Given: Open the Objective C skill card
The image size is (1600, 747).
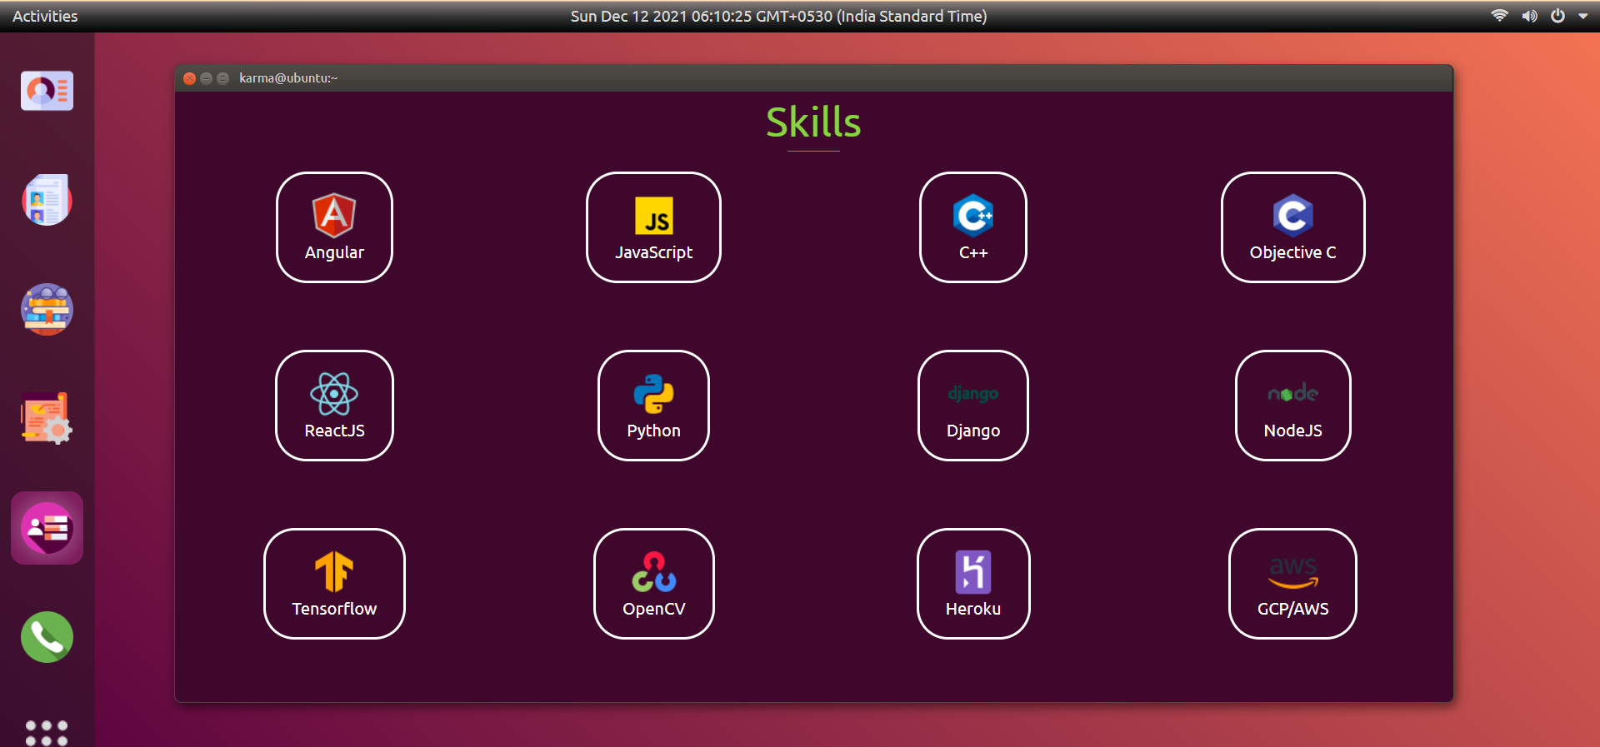Looking at the screenshot, I should click(x=1292, y=227).
